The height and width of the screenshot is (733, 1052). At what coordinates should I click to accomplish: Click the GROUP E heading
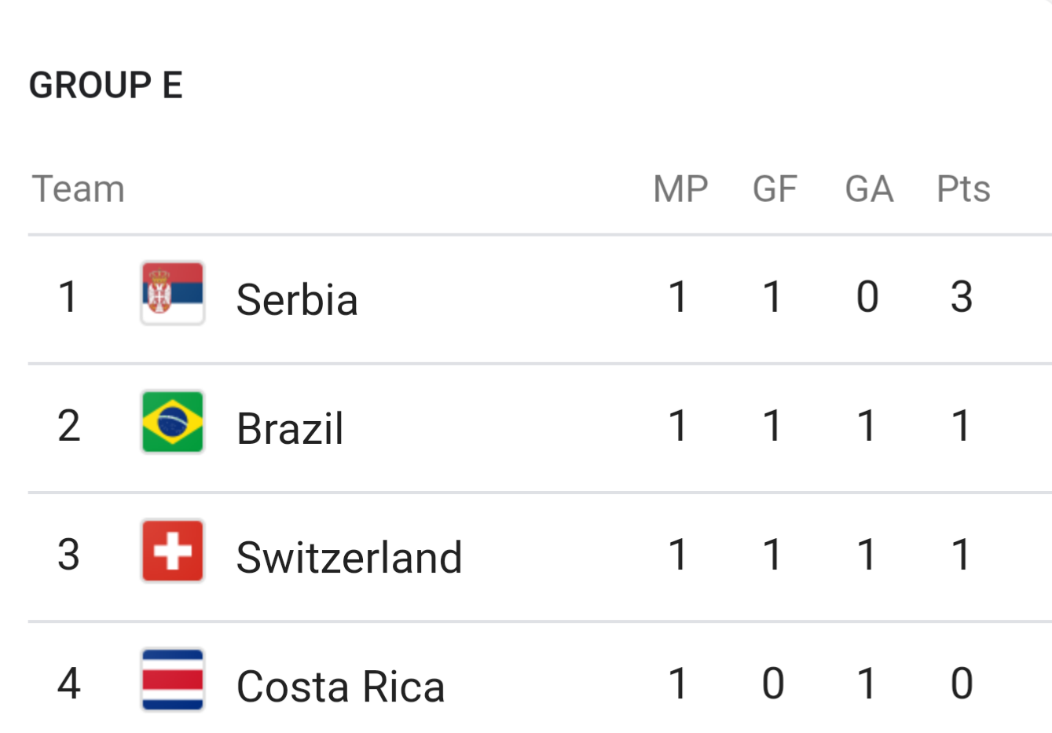pyautogui.click(x=106, y=85)
